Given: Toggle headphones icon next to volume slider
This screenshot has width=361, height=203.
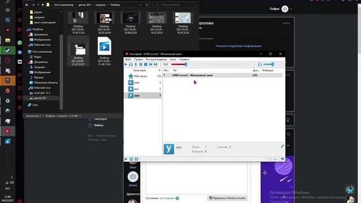Looking at the screenshot, I should 259,64.
